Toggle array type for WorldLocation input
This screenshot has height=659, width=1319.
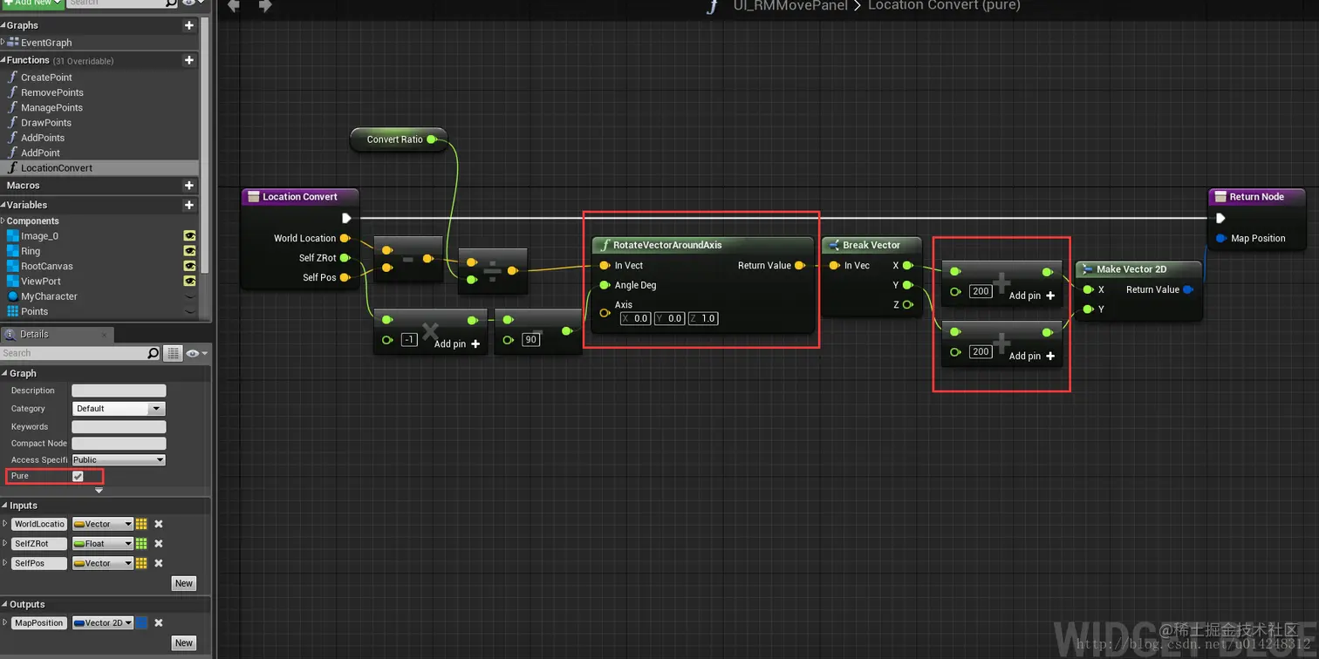coord(141,524)
